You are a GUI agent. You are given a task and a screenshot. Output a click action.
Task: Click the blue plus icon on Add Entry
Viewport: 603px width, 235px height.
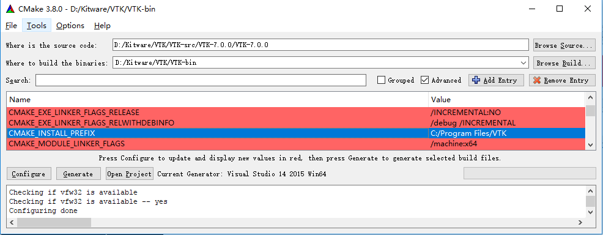coord(476,80)
